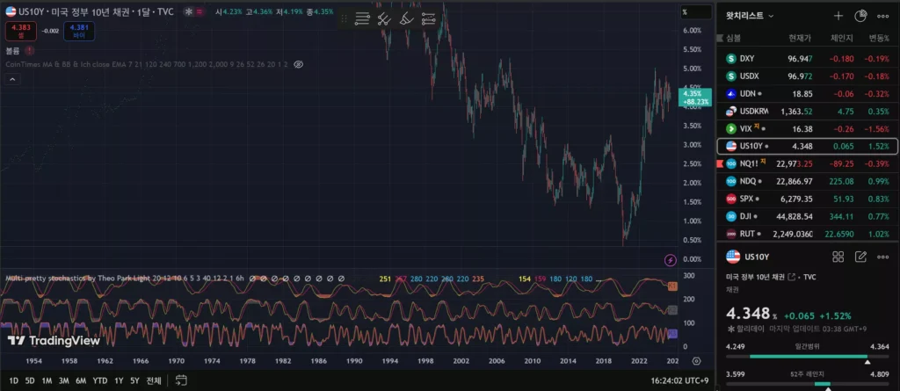The width and height of the screenshot is (900, 391).
Task: Sort the watchlist by 심볼 column header
Action: [x=734, y=38]
